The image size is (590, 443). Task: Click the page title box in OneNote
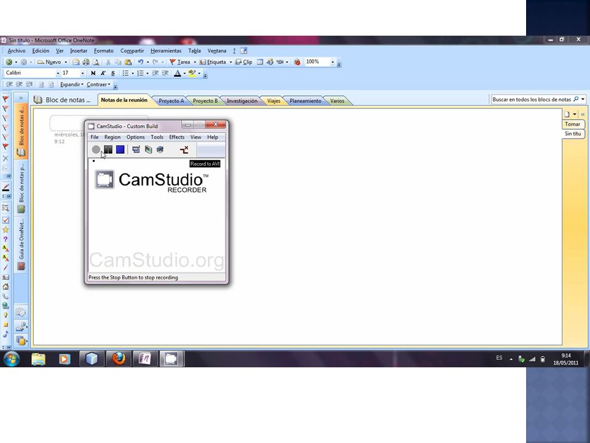click(99, 123)
